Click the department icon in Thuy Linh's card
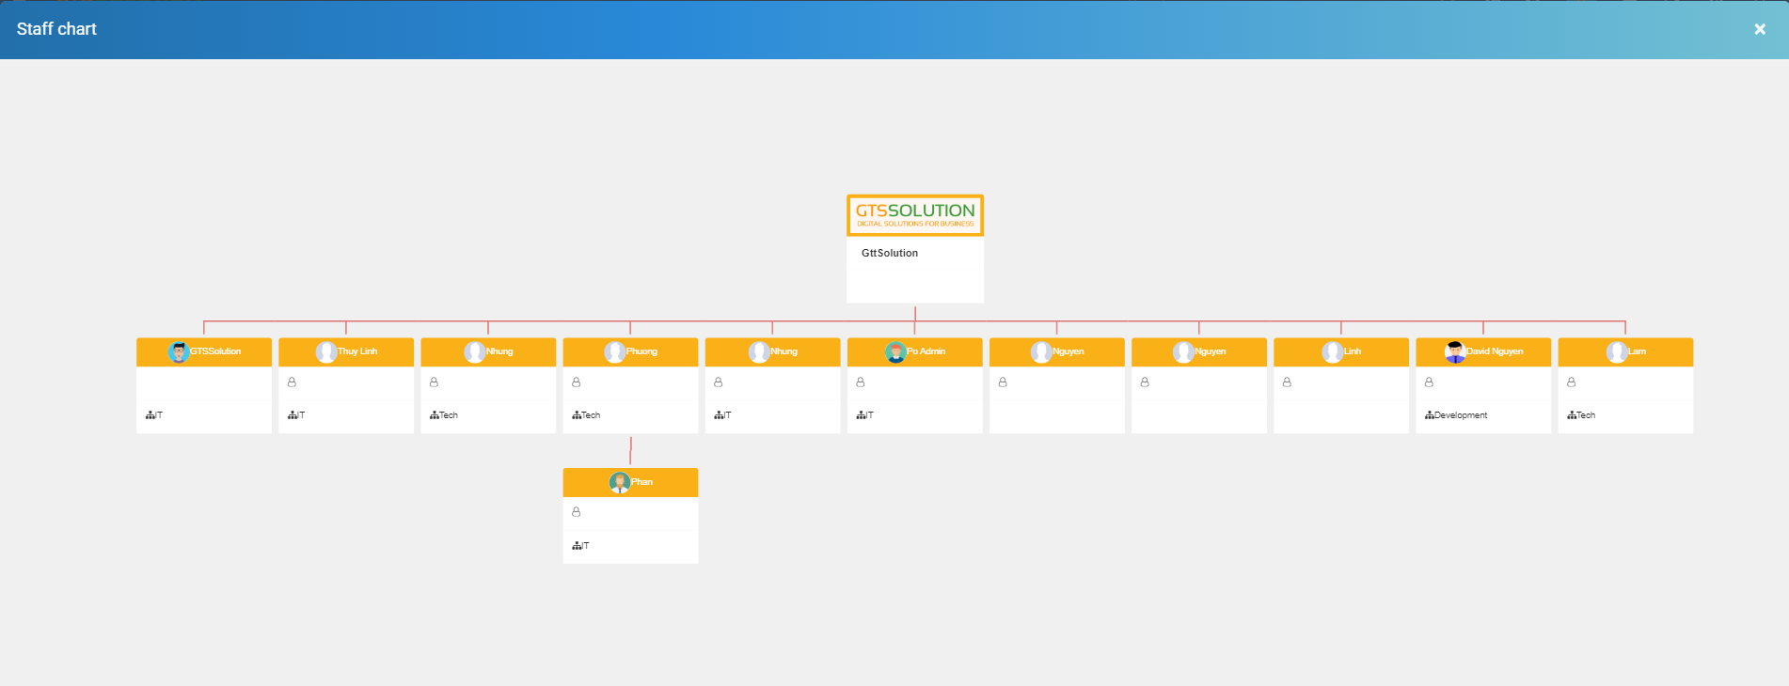This screenshot has width=1789, height=686. [x=293, y=415]
